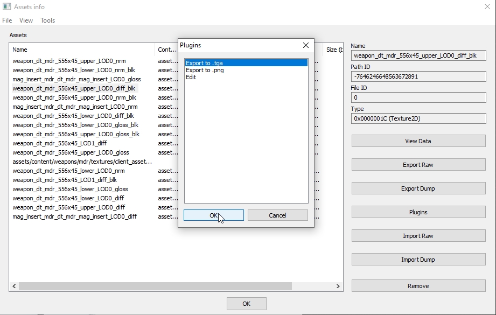Click the Export Dump button
This screenshot has width=496, height=315.
418,188
